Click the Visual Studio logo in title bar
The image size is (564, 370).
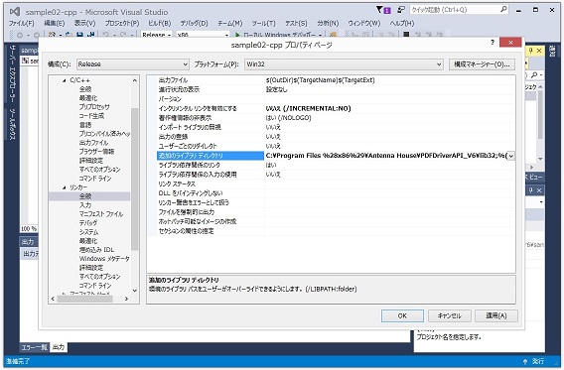point(14,12)
